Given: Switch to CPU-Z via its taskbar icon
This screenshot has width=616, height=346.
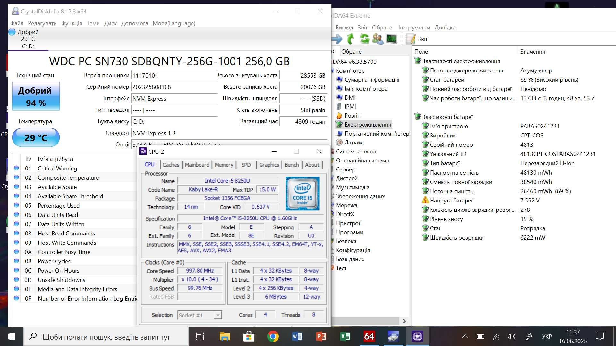Looking at the screenshot, I should pos(417,336).
